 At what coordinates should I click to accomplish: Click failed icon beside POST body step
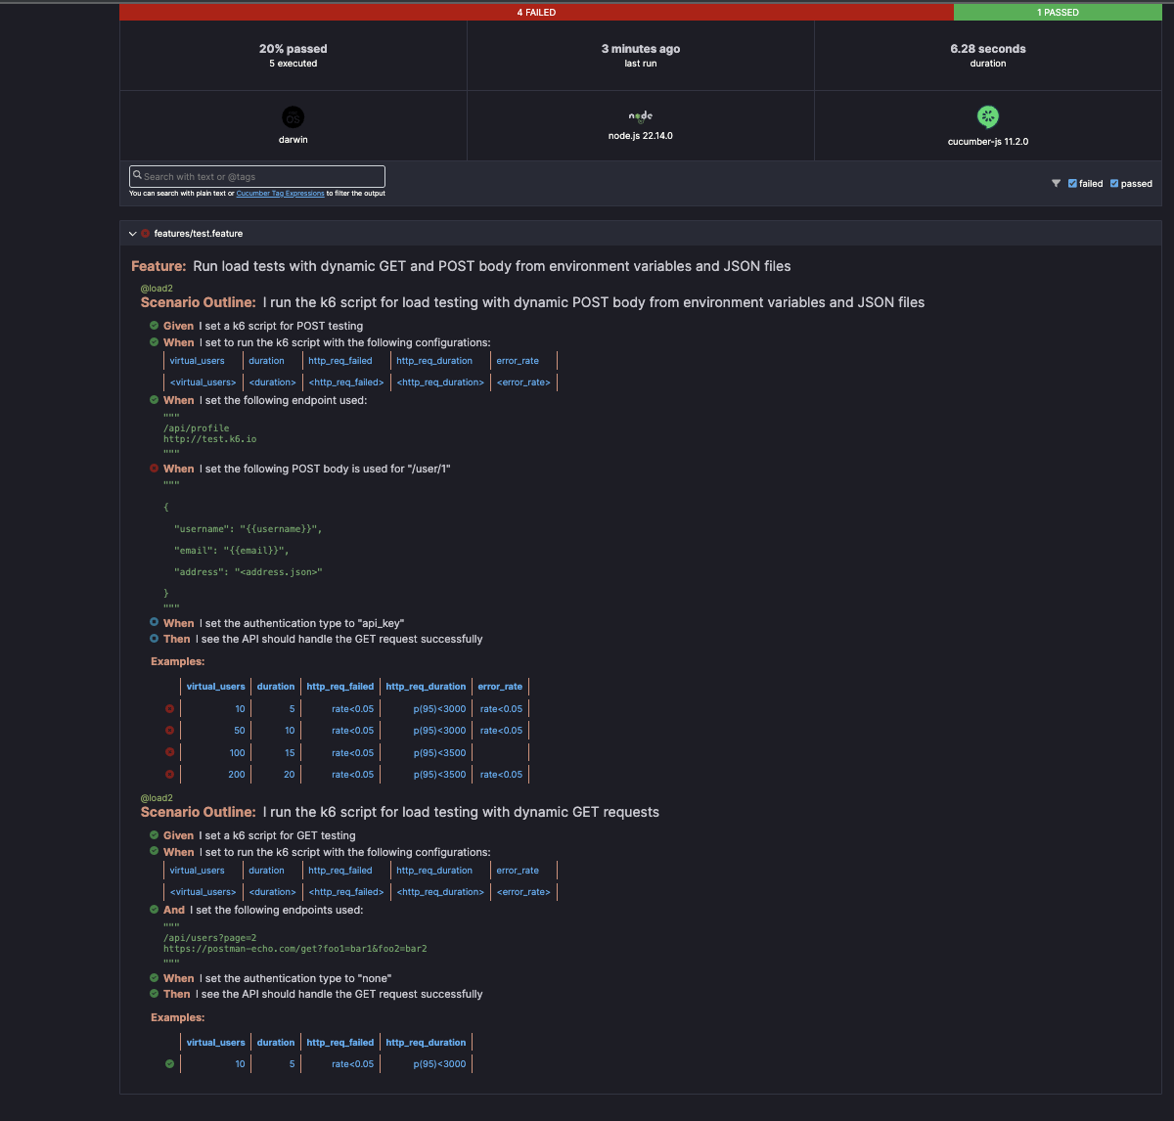[154, 469]
